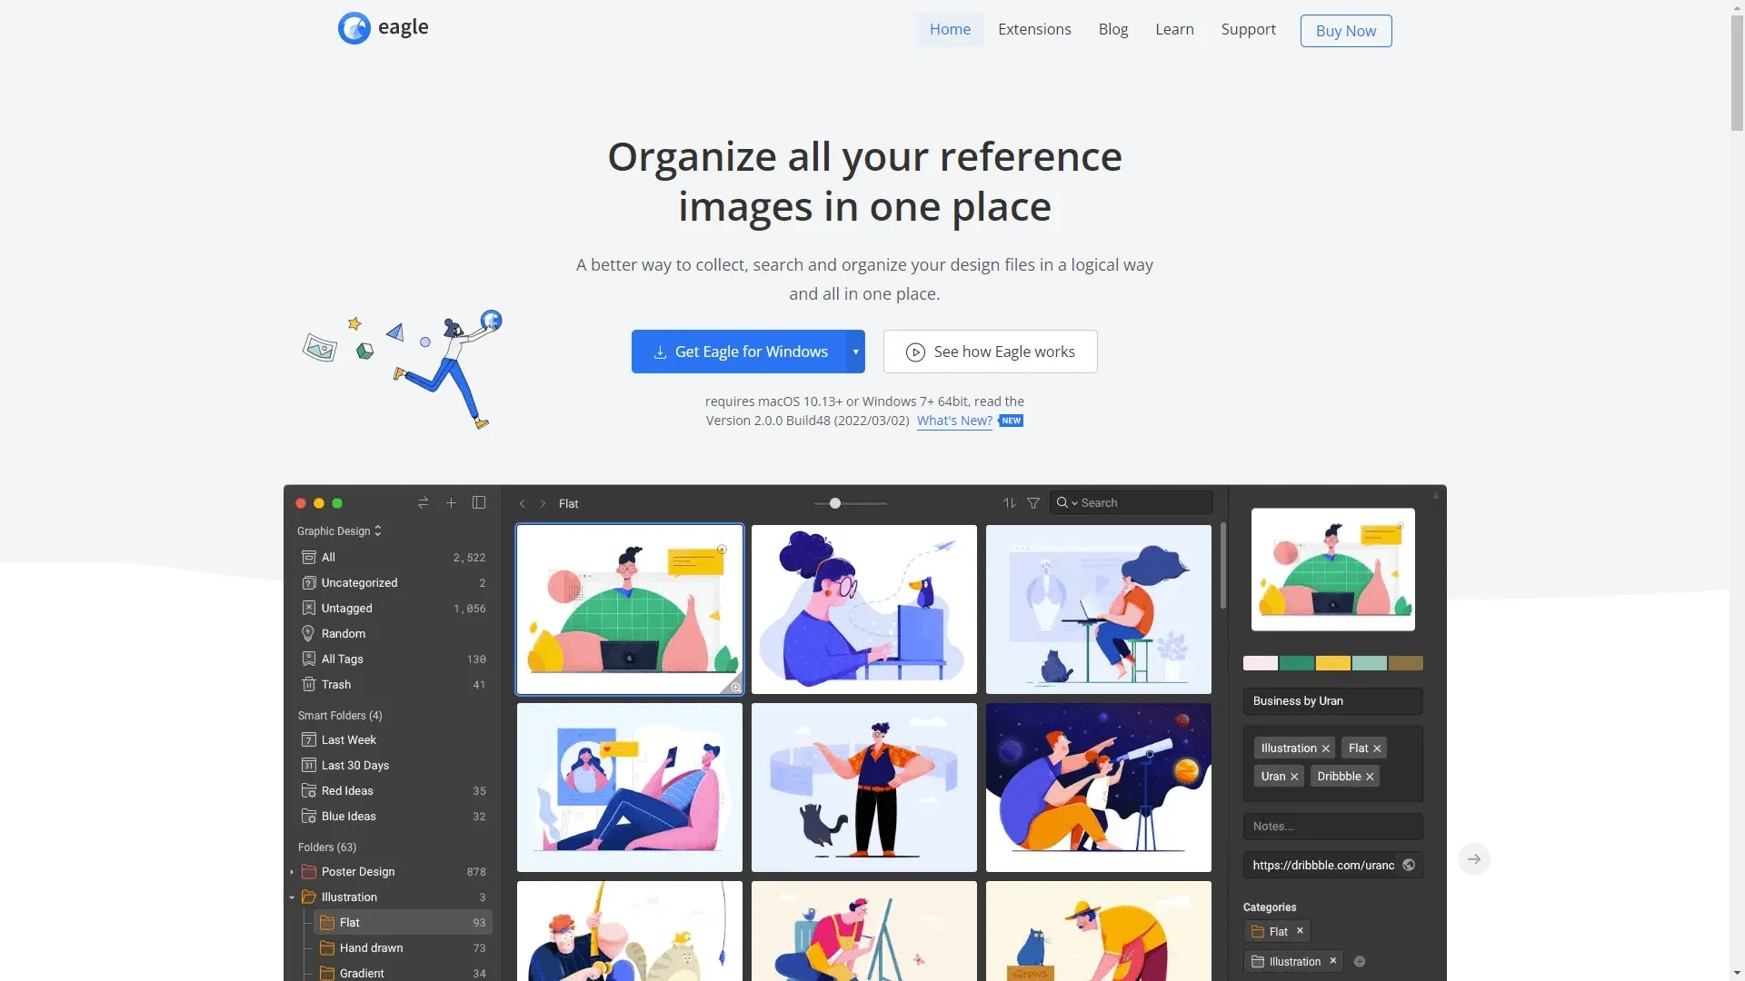Open the What's New? link

[x=954, y=421]
